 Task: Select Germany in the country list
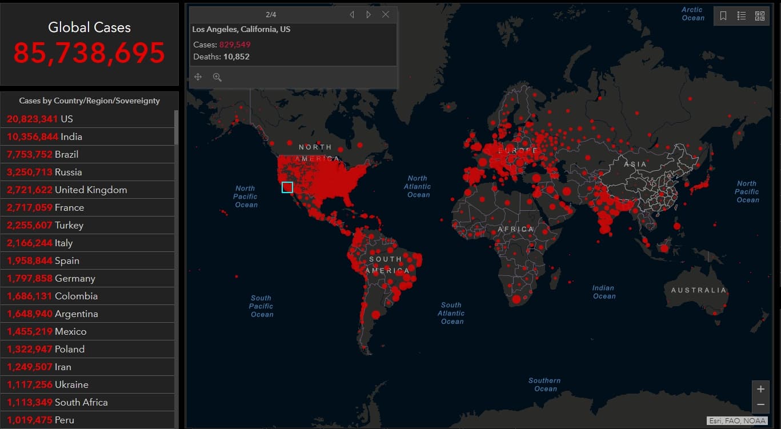88,278
